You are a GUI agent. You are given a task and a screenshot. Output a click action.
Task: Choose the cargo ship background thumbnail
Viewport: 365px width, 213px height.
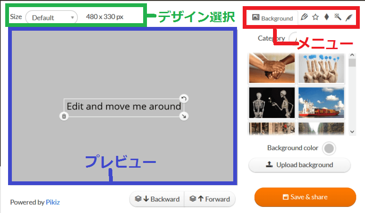point(321,102)
